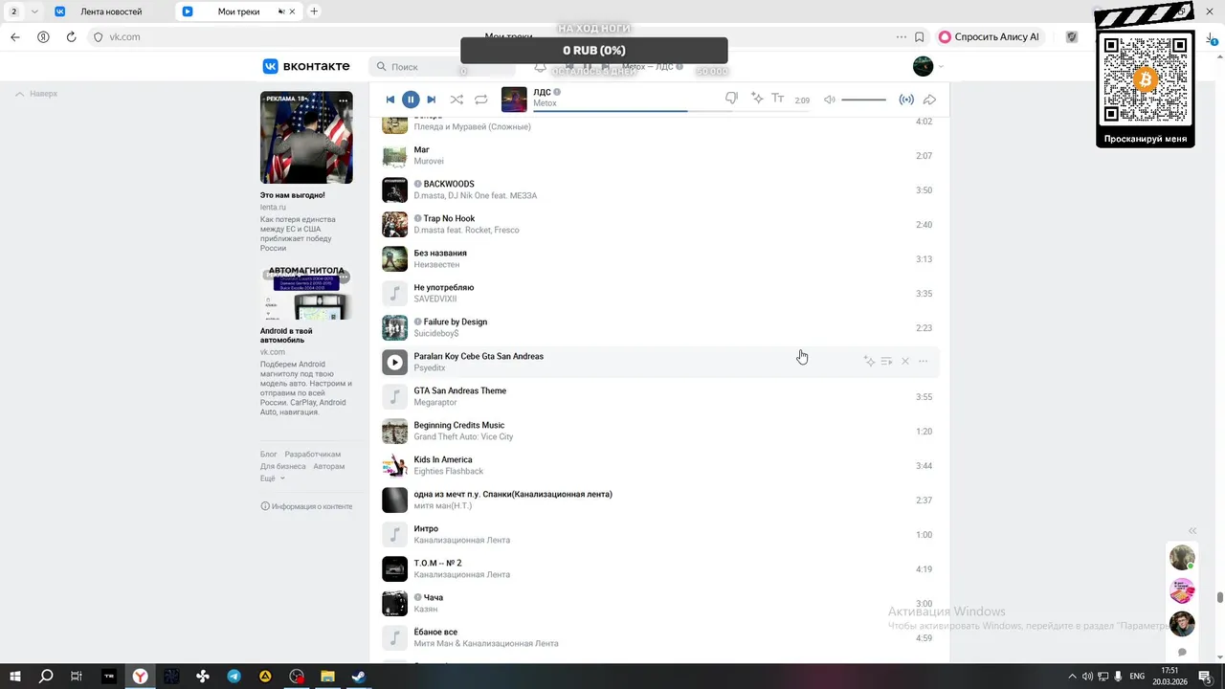Mute the player volume speaker icon
The height and width of the screenshot is (689, 1225).
pos(830,100)
